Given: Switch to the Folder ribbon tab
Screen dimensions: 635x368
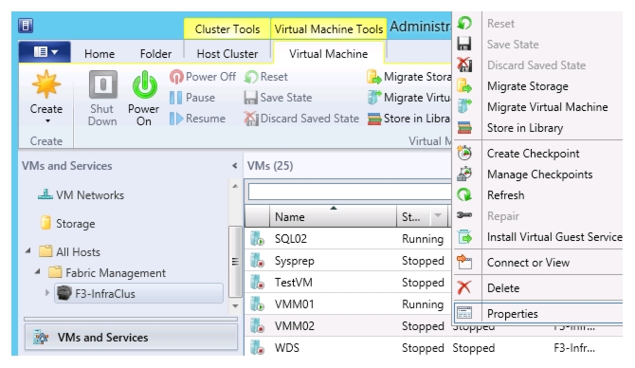Looking at the screenshot, I should pyautogui.click(x=155, y=54).
